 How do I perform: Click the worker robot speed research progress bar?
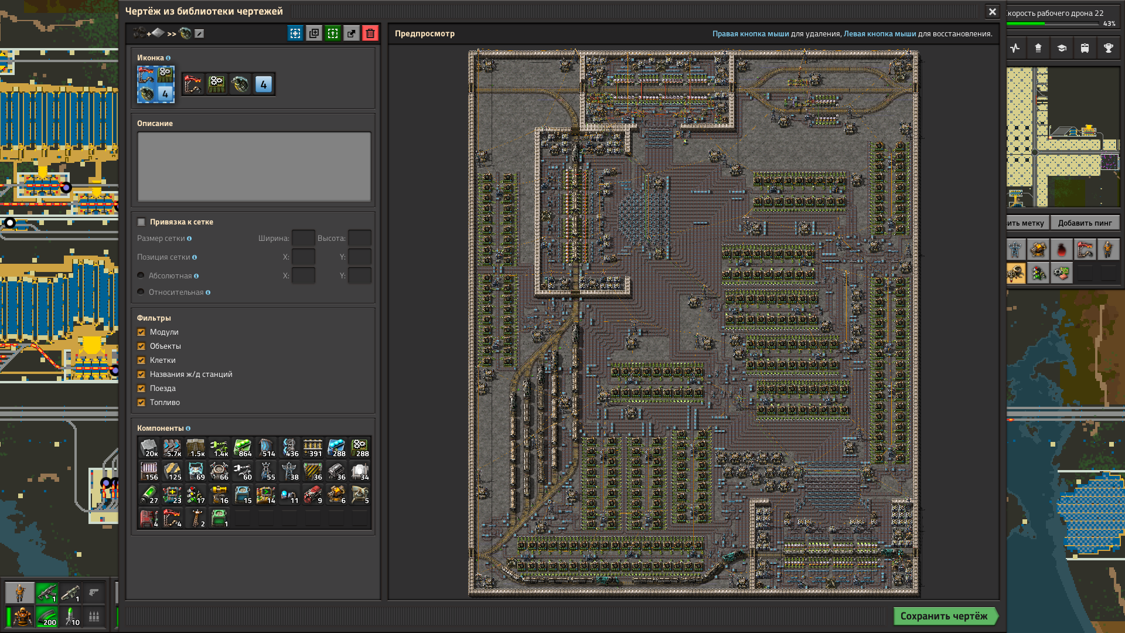coord(1053,24)
